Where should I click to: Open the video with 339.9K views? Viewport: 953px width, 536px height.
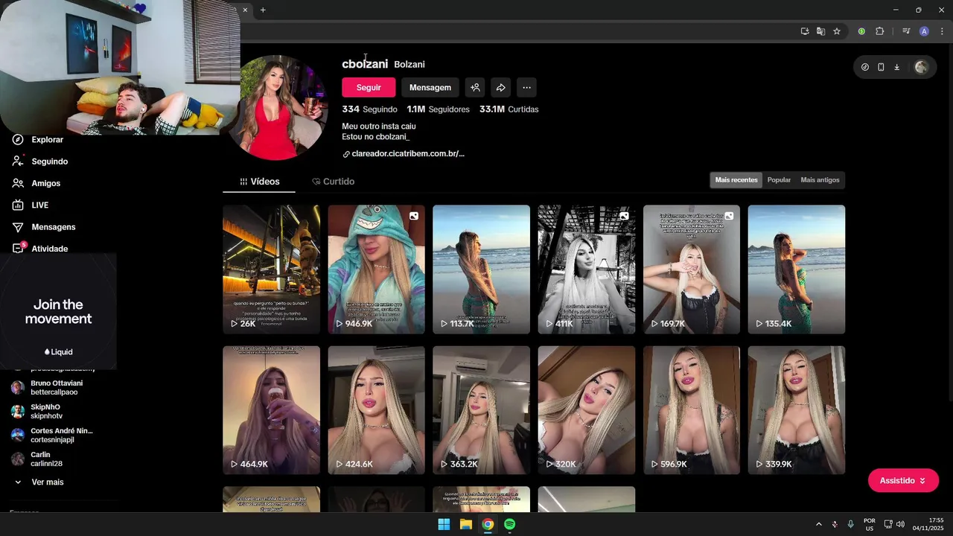tap(797, 410)
